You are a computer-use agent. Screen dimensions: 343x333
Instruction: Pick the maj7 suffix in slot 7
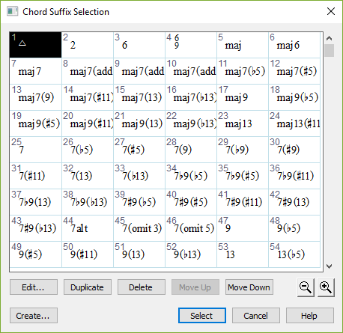pos(35,71)
